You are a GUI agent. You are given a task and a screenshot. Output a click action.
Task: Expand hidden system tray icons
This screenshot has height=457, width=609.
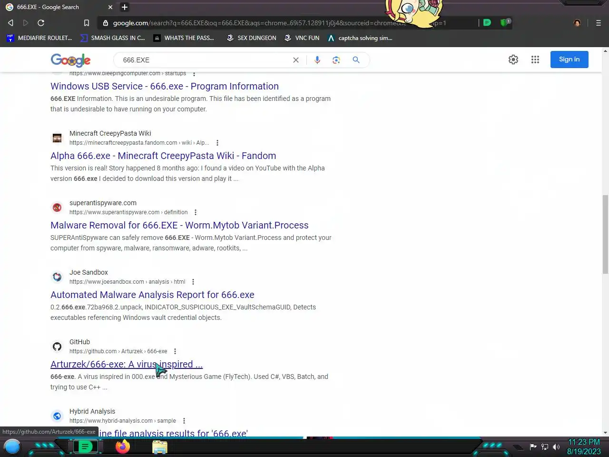click(x=518, y=447)
